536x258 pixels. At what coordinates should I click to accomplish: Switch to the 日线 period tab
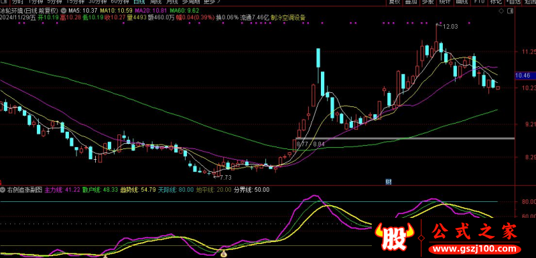click(139, 2)
